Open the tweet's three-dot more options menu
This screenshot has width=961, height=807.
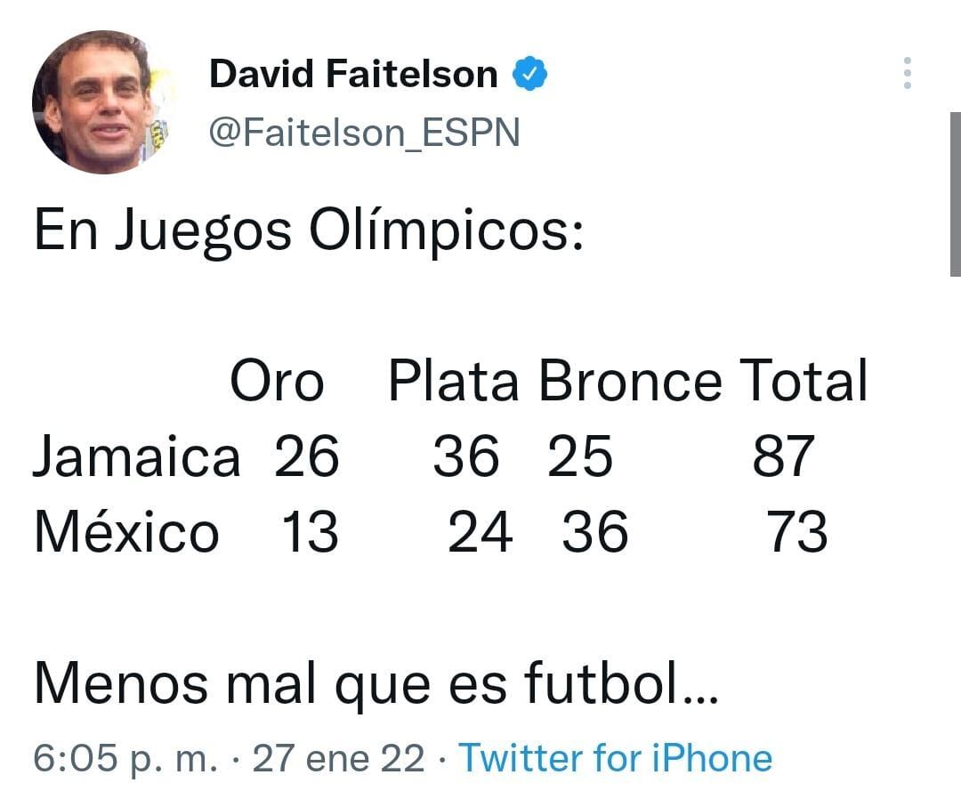907,73
